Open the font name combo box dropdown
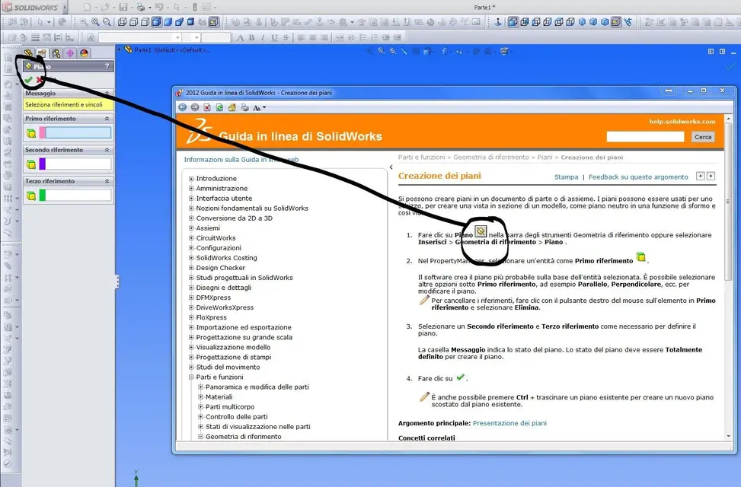 tap(177, 37)
